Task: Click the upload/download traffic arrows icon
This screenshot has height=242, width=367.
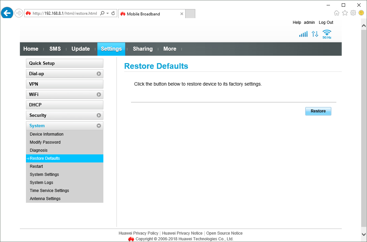Action: [315, 34]
